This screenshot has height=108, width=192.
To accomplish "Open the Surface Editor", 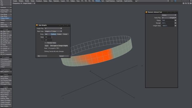I will (x=6, y=10).
